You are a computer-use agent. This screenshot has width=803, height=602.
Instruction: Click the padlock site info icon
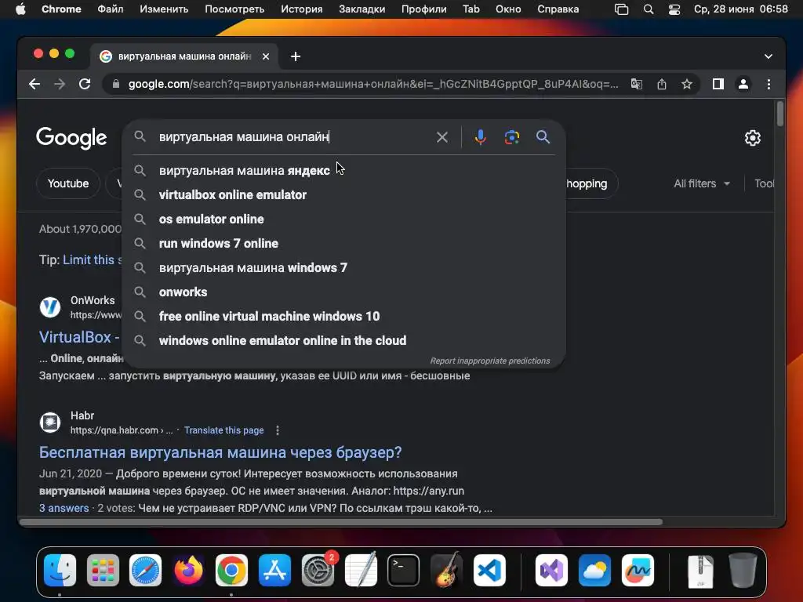tap(116, 84)
